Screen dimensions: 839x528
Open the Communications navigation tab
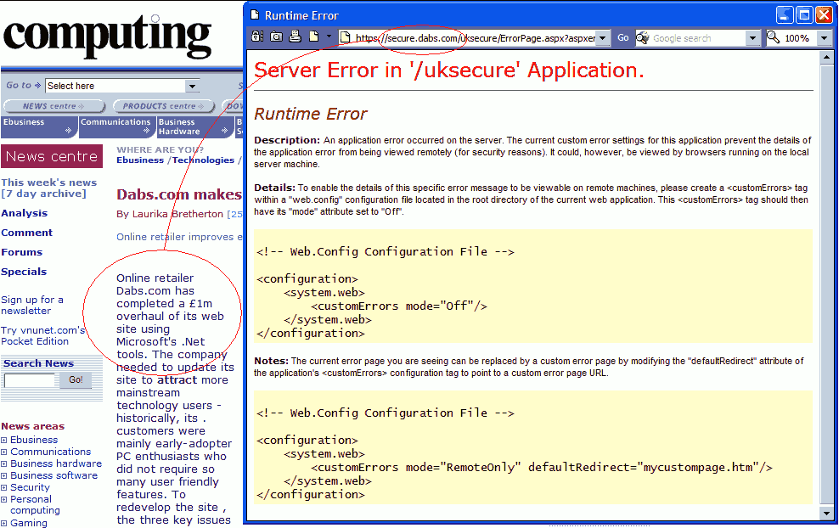click(117, 126)
